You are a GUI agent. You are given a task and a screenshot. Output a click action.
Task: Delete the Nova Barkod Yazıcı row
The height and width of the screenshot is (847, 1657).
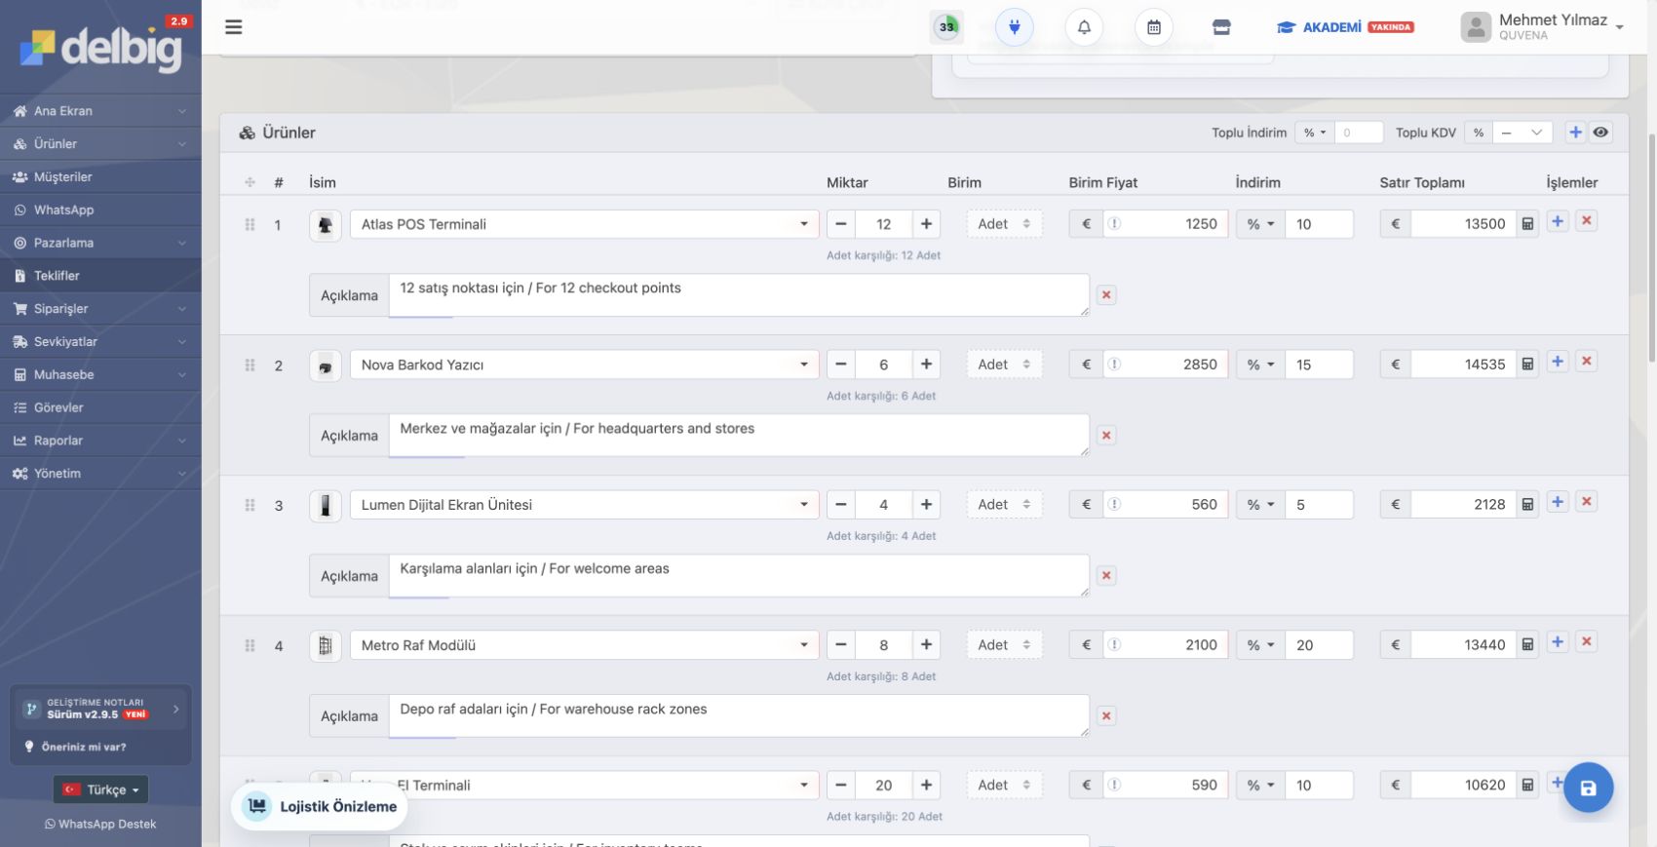tap(1586, 362)
